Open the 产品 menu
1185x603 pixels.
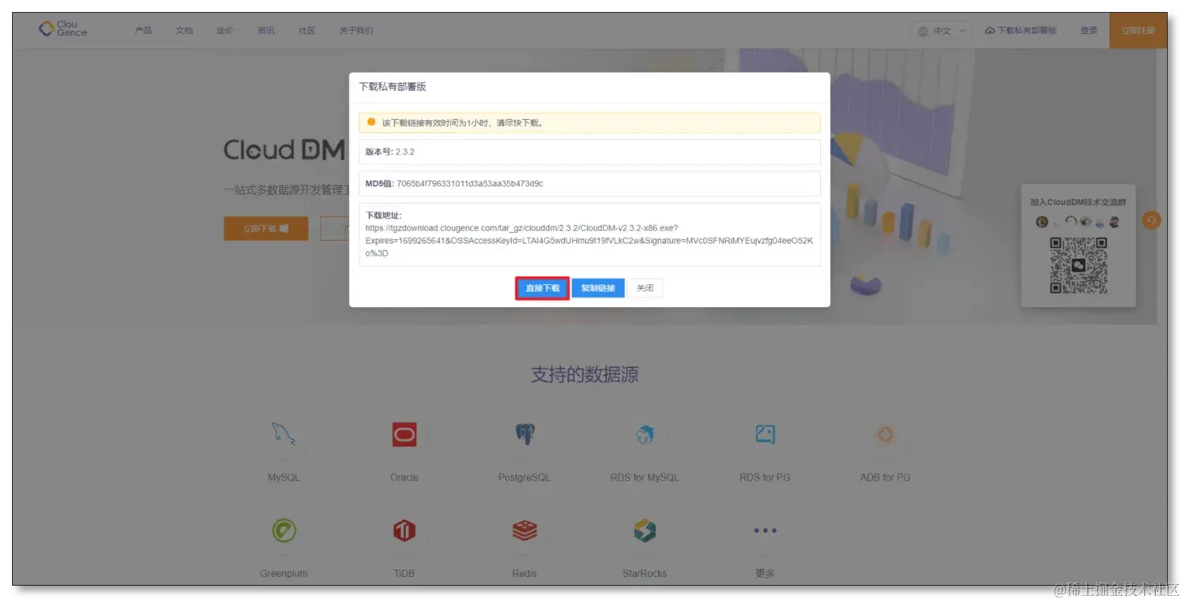point(143,31)
